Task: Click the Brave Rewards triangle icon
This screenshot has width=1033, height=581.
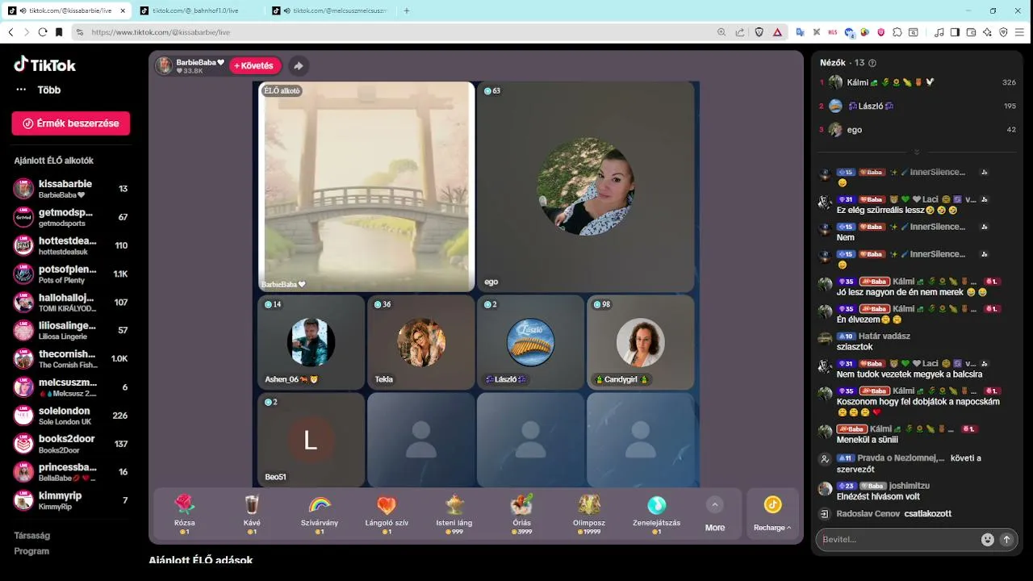Action: [777, 32]
